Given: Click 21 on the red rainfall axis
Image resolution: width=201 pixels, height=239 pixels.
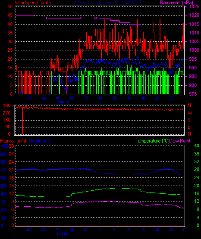Looking at the screenshot, I should click(11, 170).
